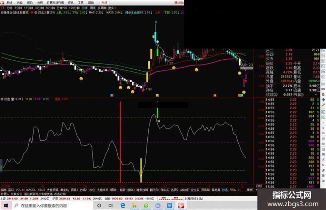Open the 报价 menu
Screen dimensions: 326x210
tap(30, 3)
